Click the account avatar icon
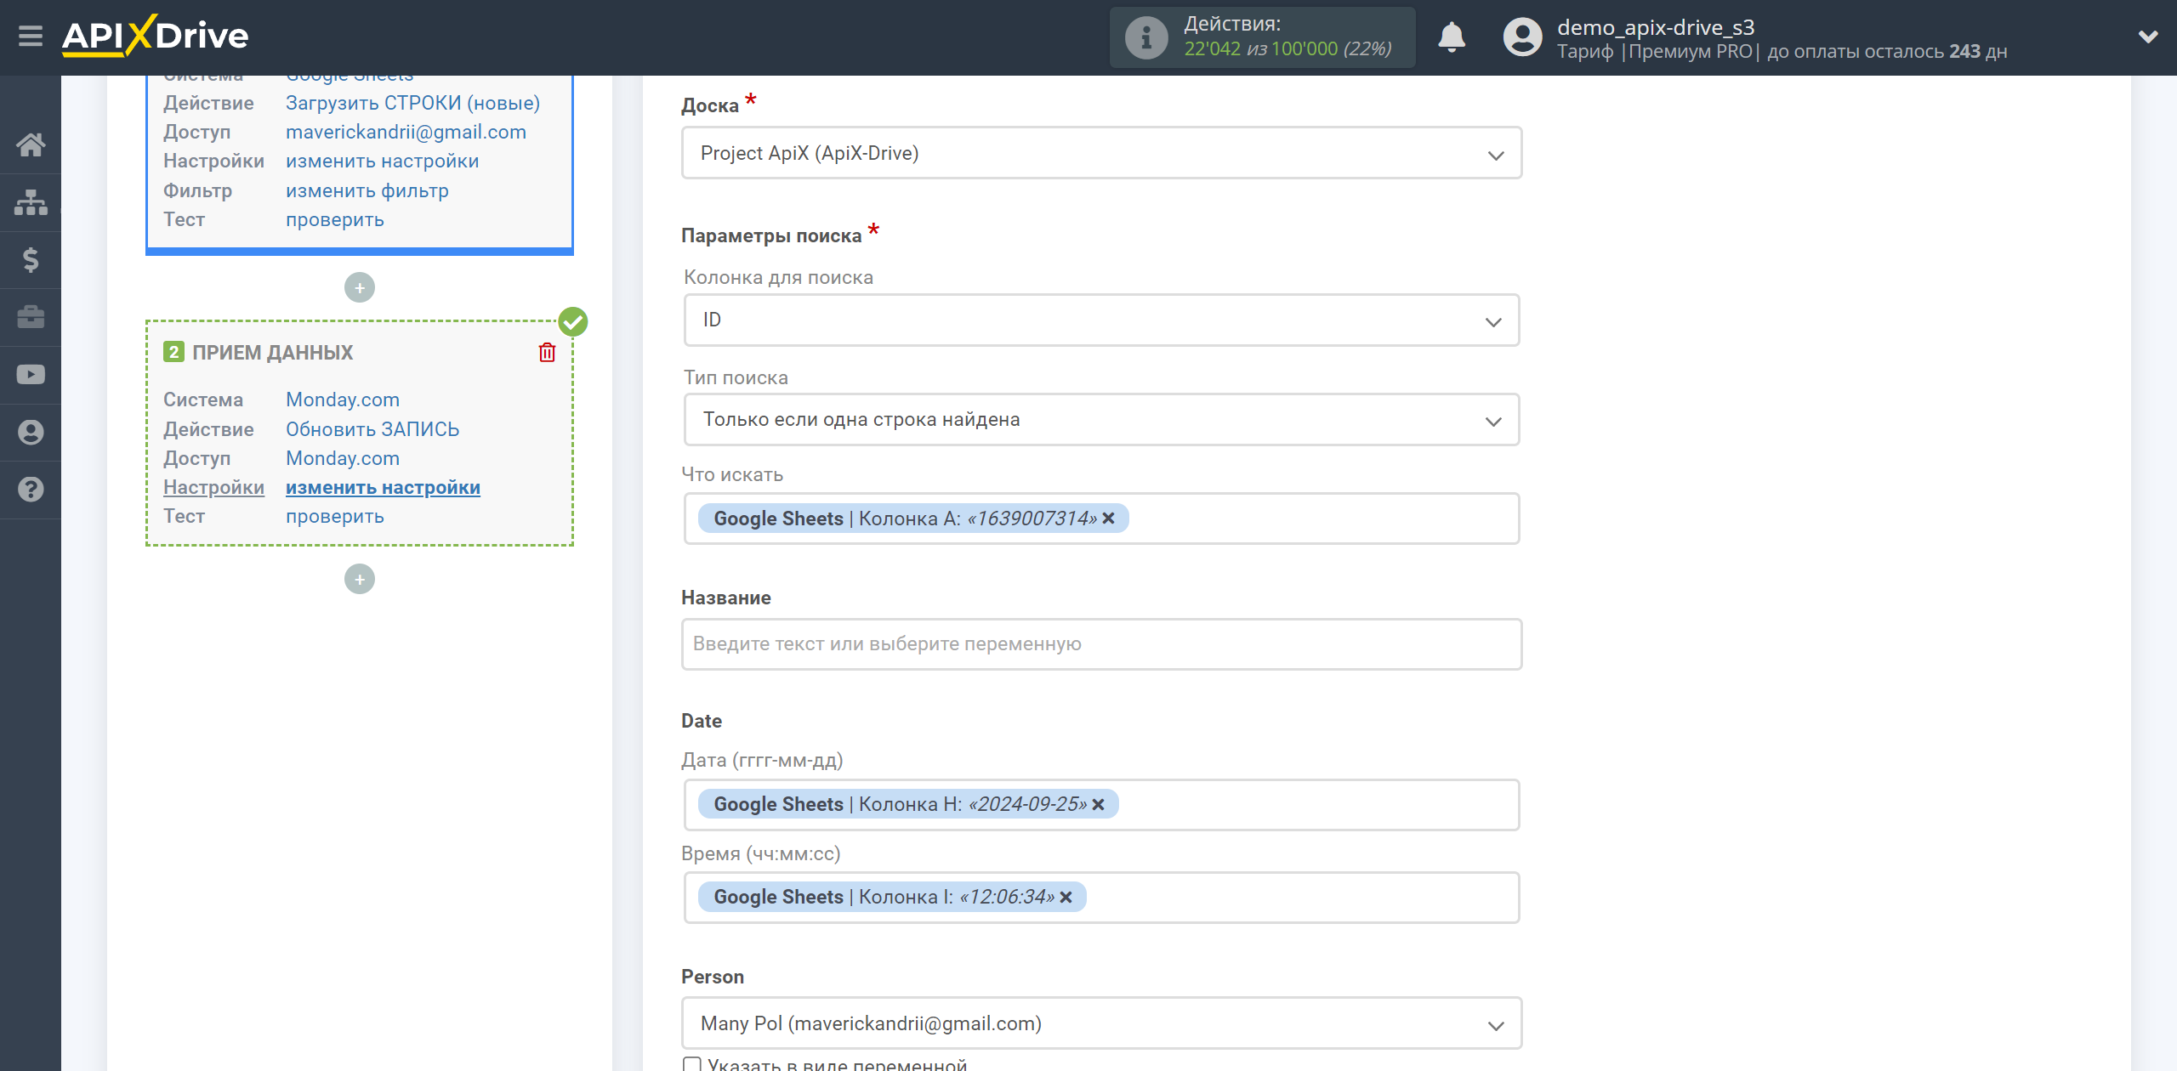 tap(1522, 37)
